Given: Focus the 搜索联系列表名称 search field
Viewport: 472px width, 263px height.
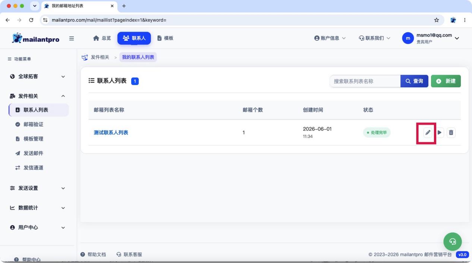Looking at the screenshot, I should pos(365,81).
